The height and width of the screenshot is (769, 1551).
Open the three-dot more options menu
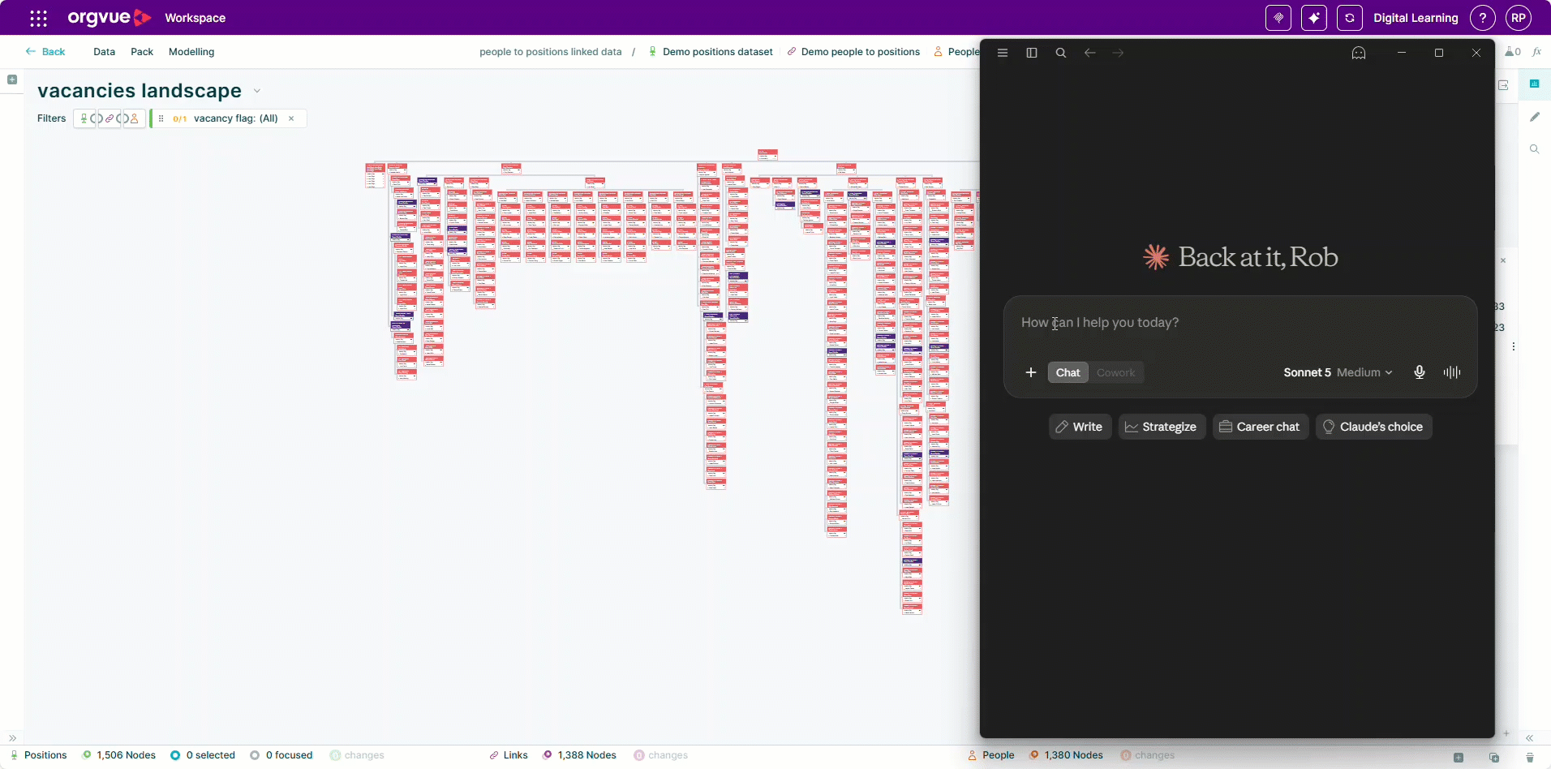click(1514, 346)
